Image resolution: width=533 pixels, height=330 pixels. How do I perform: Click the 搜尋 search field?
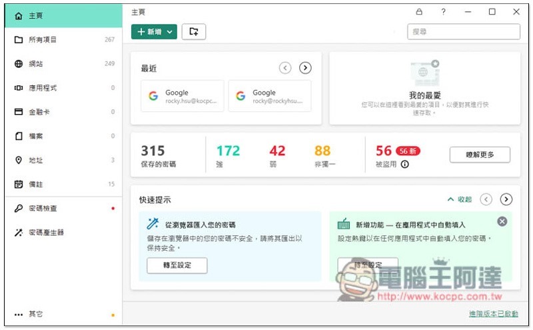click(463, 31)
